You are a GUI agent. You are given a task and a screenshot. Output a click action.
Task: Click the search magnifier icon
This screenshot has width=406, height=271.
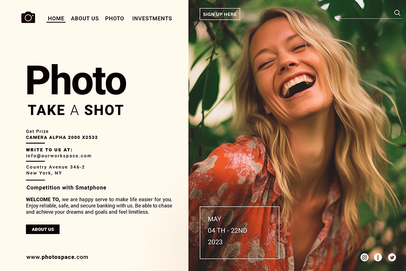point(397,13)
